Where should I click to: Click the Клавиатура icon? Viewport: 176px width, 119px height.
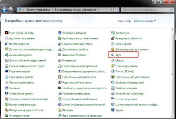(60, 60)
